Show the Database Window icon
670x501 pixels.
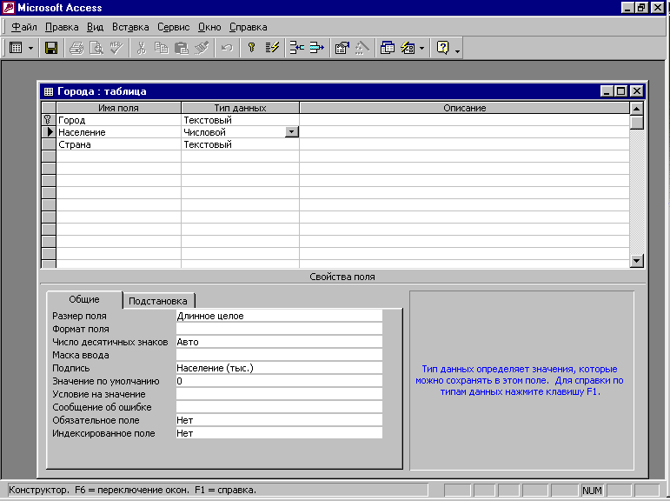387,48
